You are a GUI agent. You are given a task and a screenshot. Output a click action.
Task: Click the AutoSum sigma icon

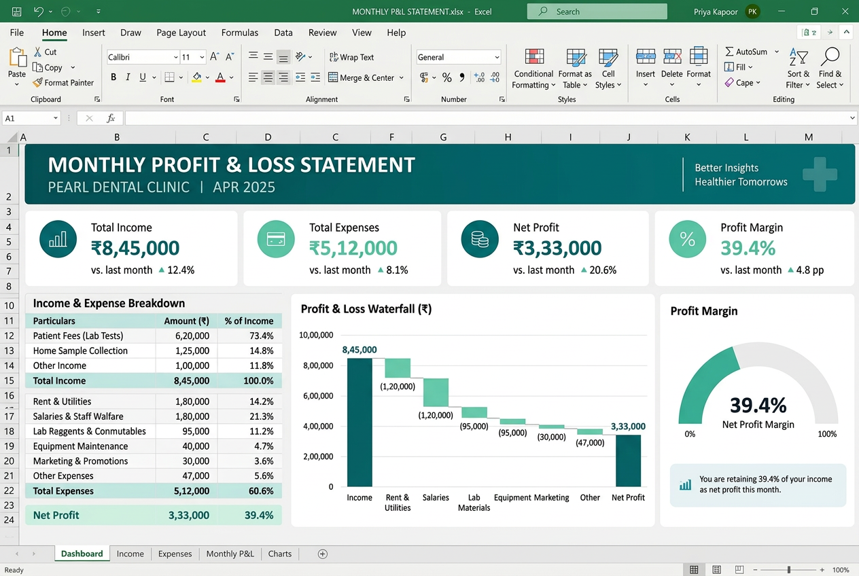(x=729, y=52)
